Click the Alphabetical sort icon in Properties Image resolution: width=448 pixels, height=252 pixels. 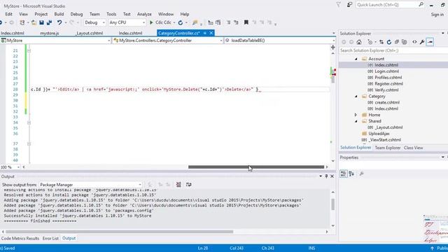[x=351, y=174]
